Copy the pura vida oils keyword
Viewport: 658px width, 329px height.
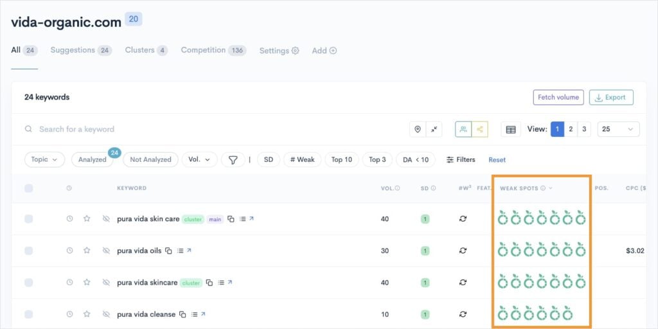168,251
